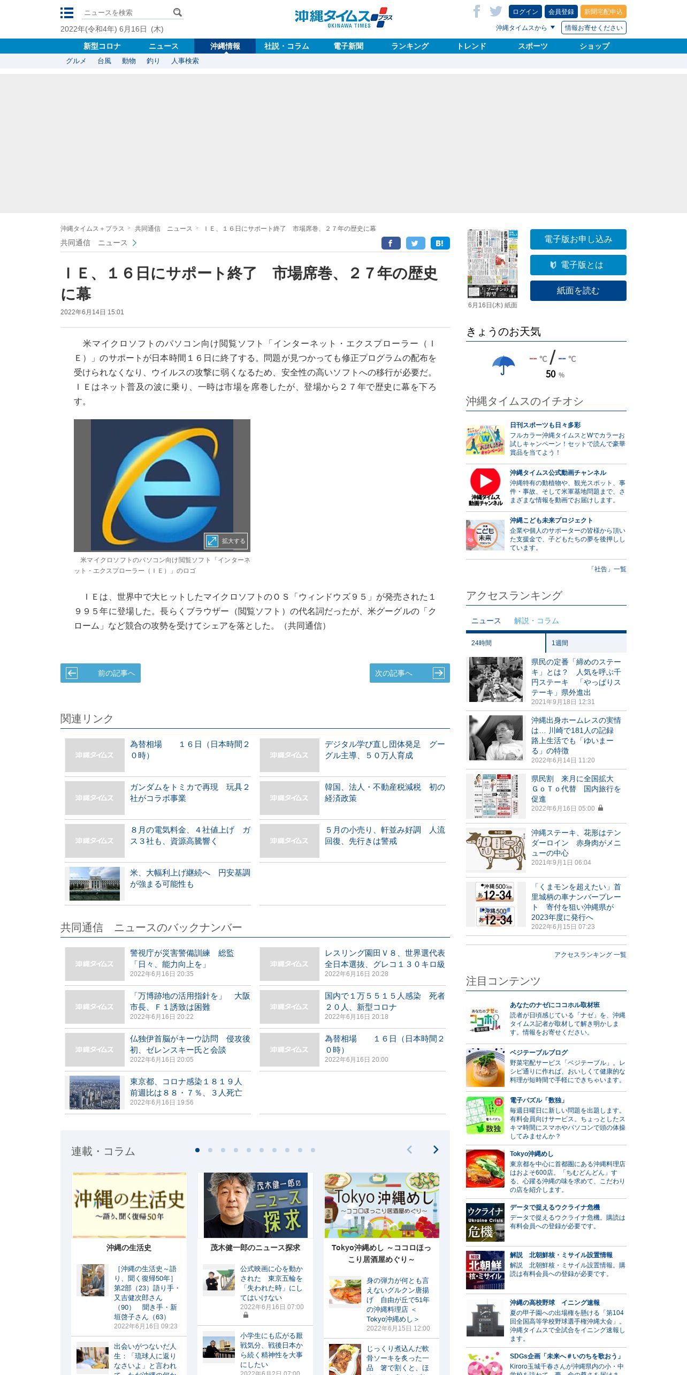The width and height of the screenshot is (687, 1375).
Task: Click the 紙面を読む button
Action: coord(578,291)
